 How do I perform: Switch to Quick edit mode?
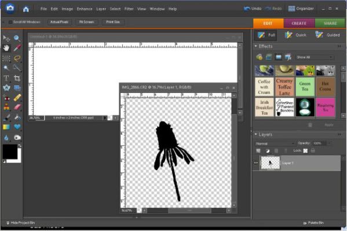click(296, 35)
